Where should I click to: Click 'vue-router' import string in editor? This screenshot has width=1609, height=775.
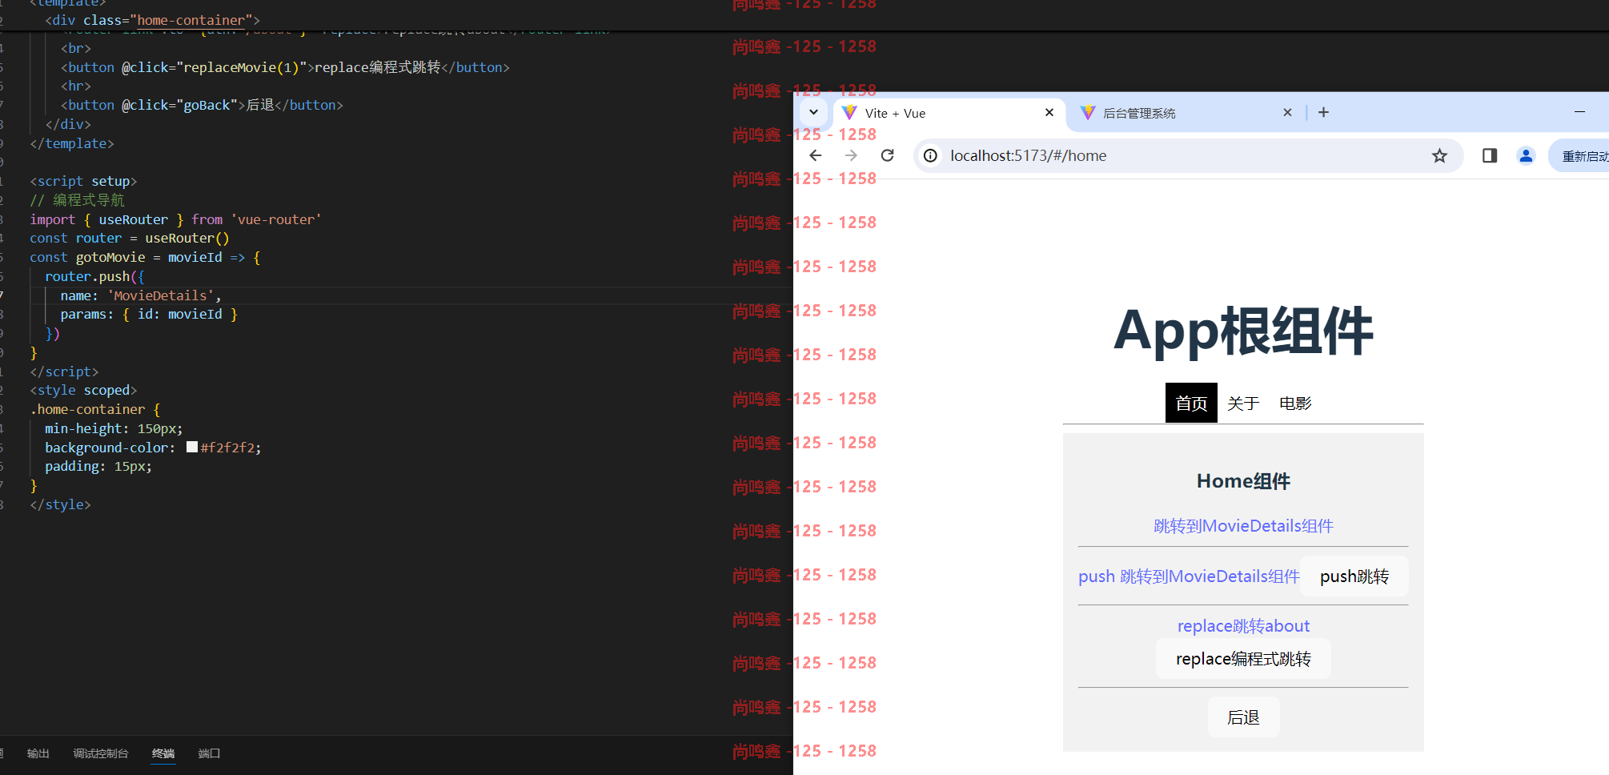275,219
